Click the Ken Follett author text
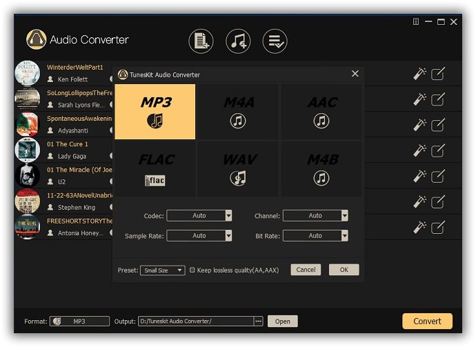This screenshot has height=347, width=476. [x=72, y=79]
